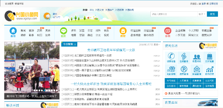The width and height of the screenshot is (223, 108).
Task: Click the 兴国小鱼网 site logo in header
Action: click(x=22, y=16)
